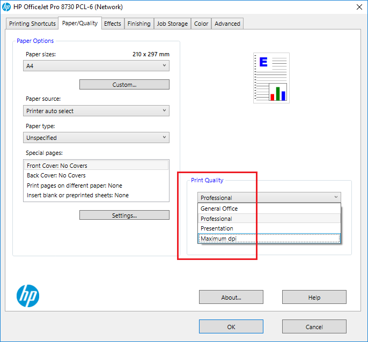
Task: Switch to the Printing Shortcuts tab
Action: point(32,24)
